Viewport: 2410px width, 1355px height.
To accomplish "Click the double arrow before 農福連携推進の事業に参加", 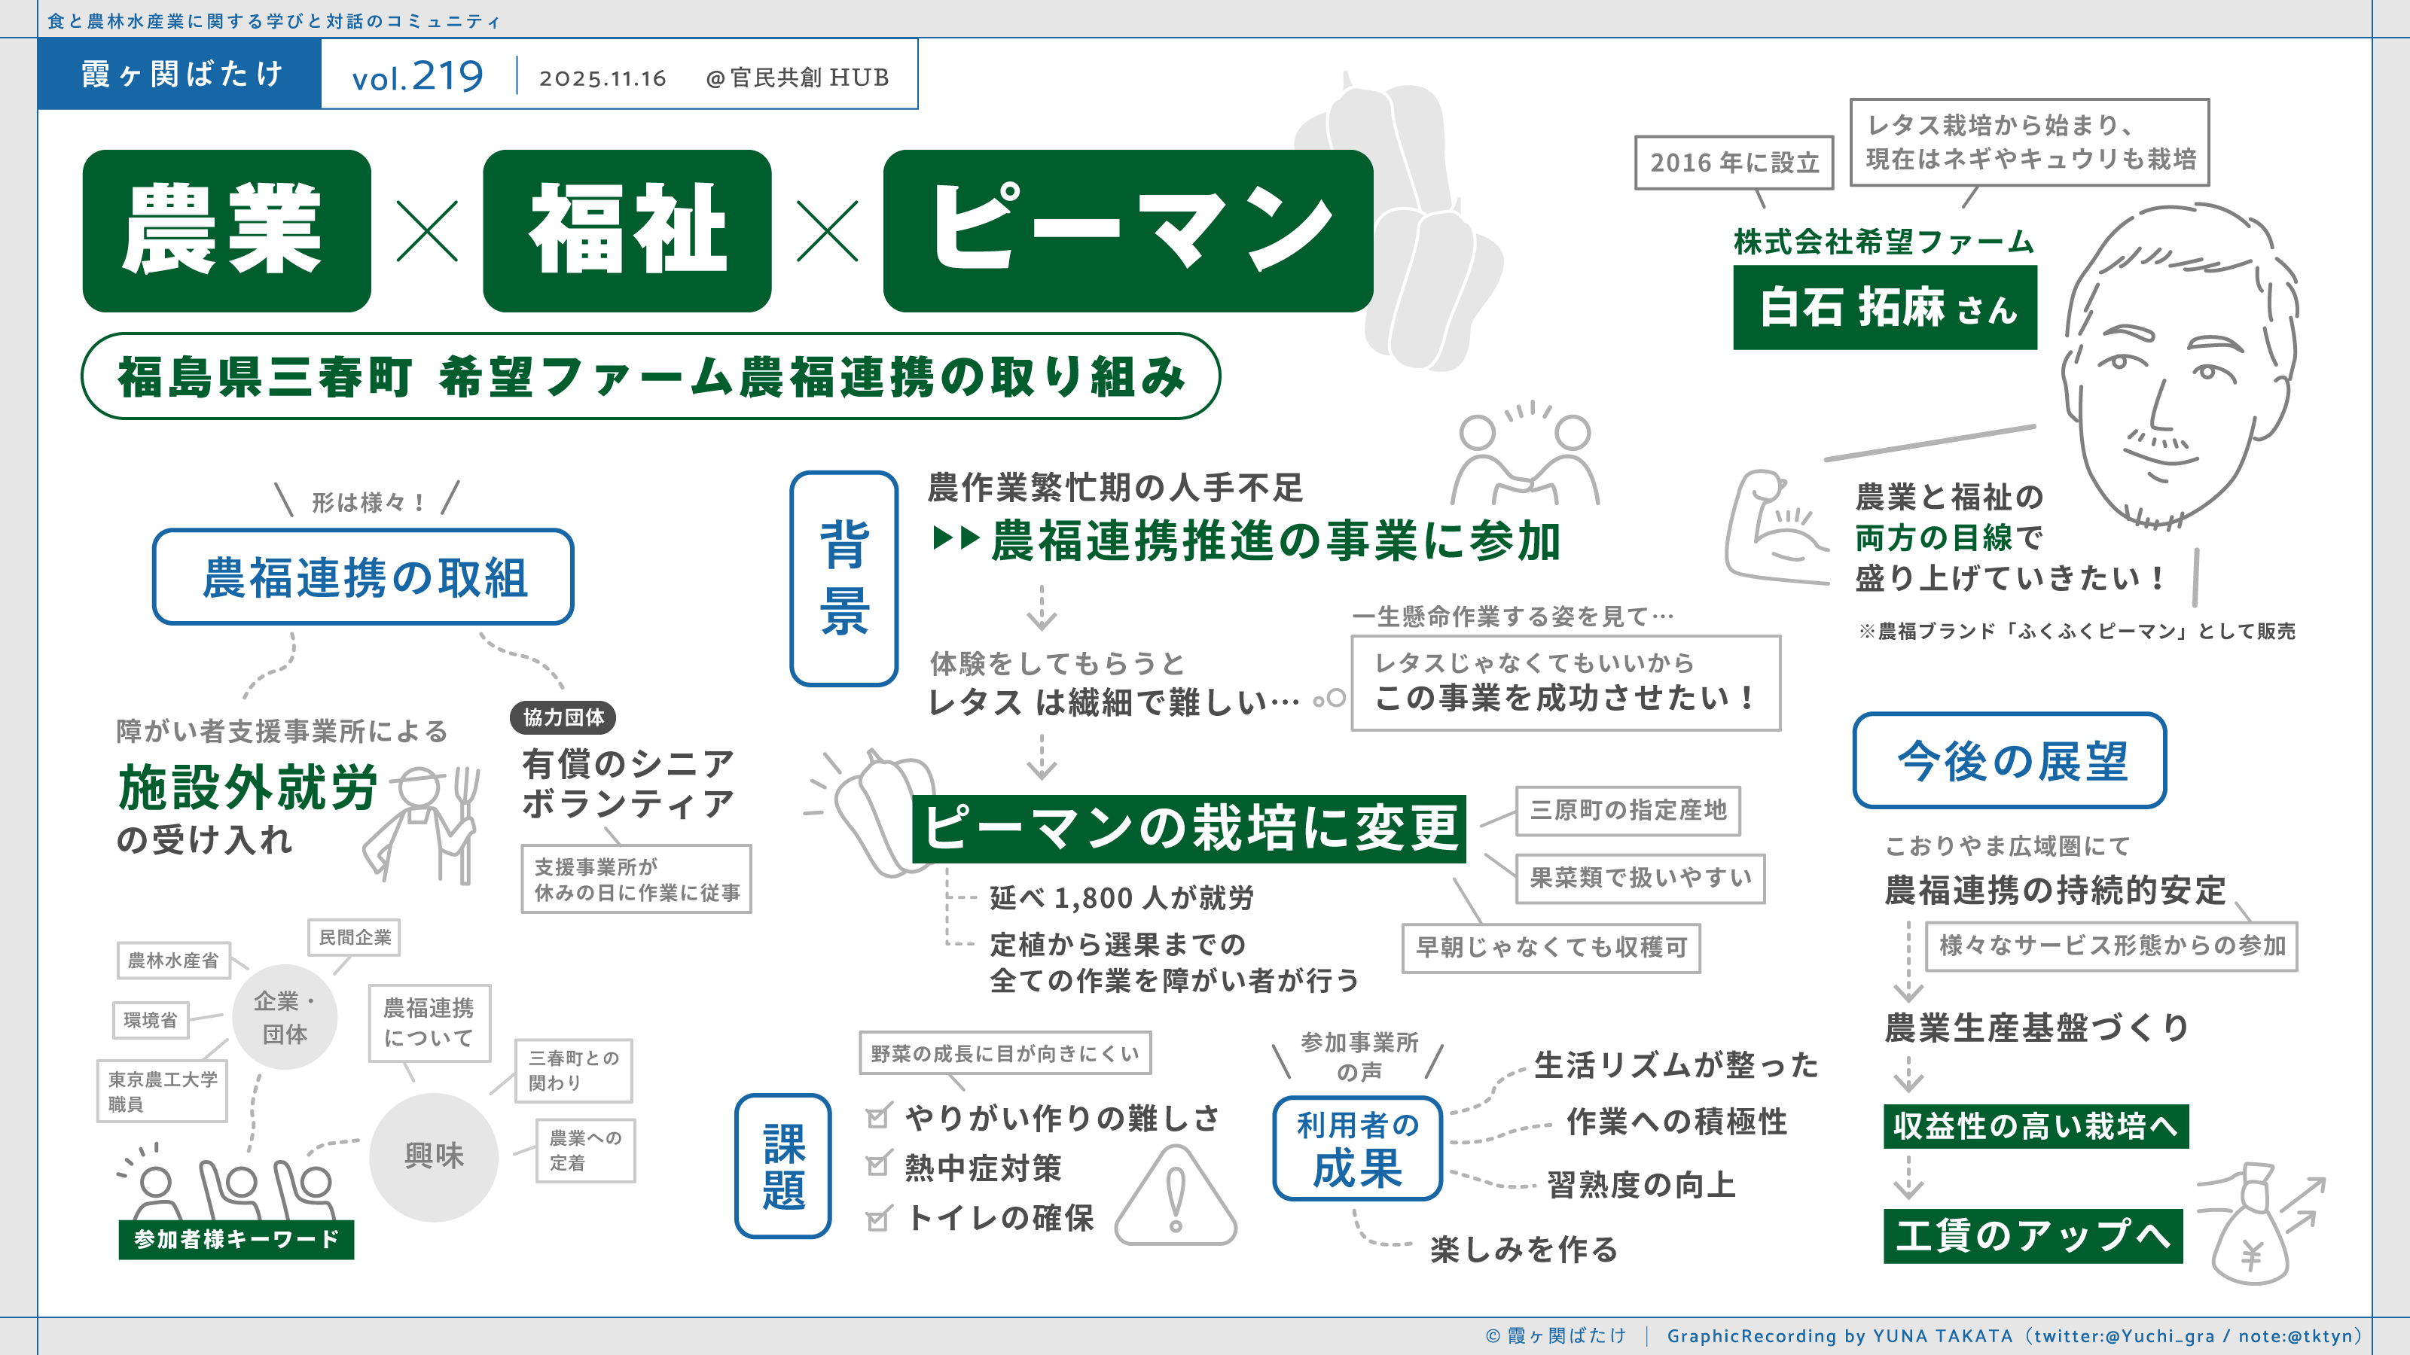I will (x=956, y=539).
